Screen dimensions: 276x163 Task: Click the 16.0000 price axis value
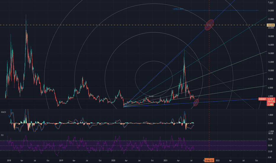pos(271,45)
